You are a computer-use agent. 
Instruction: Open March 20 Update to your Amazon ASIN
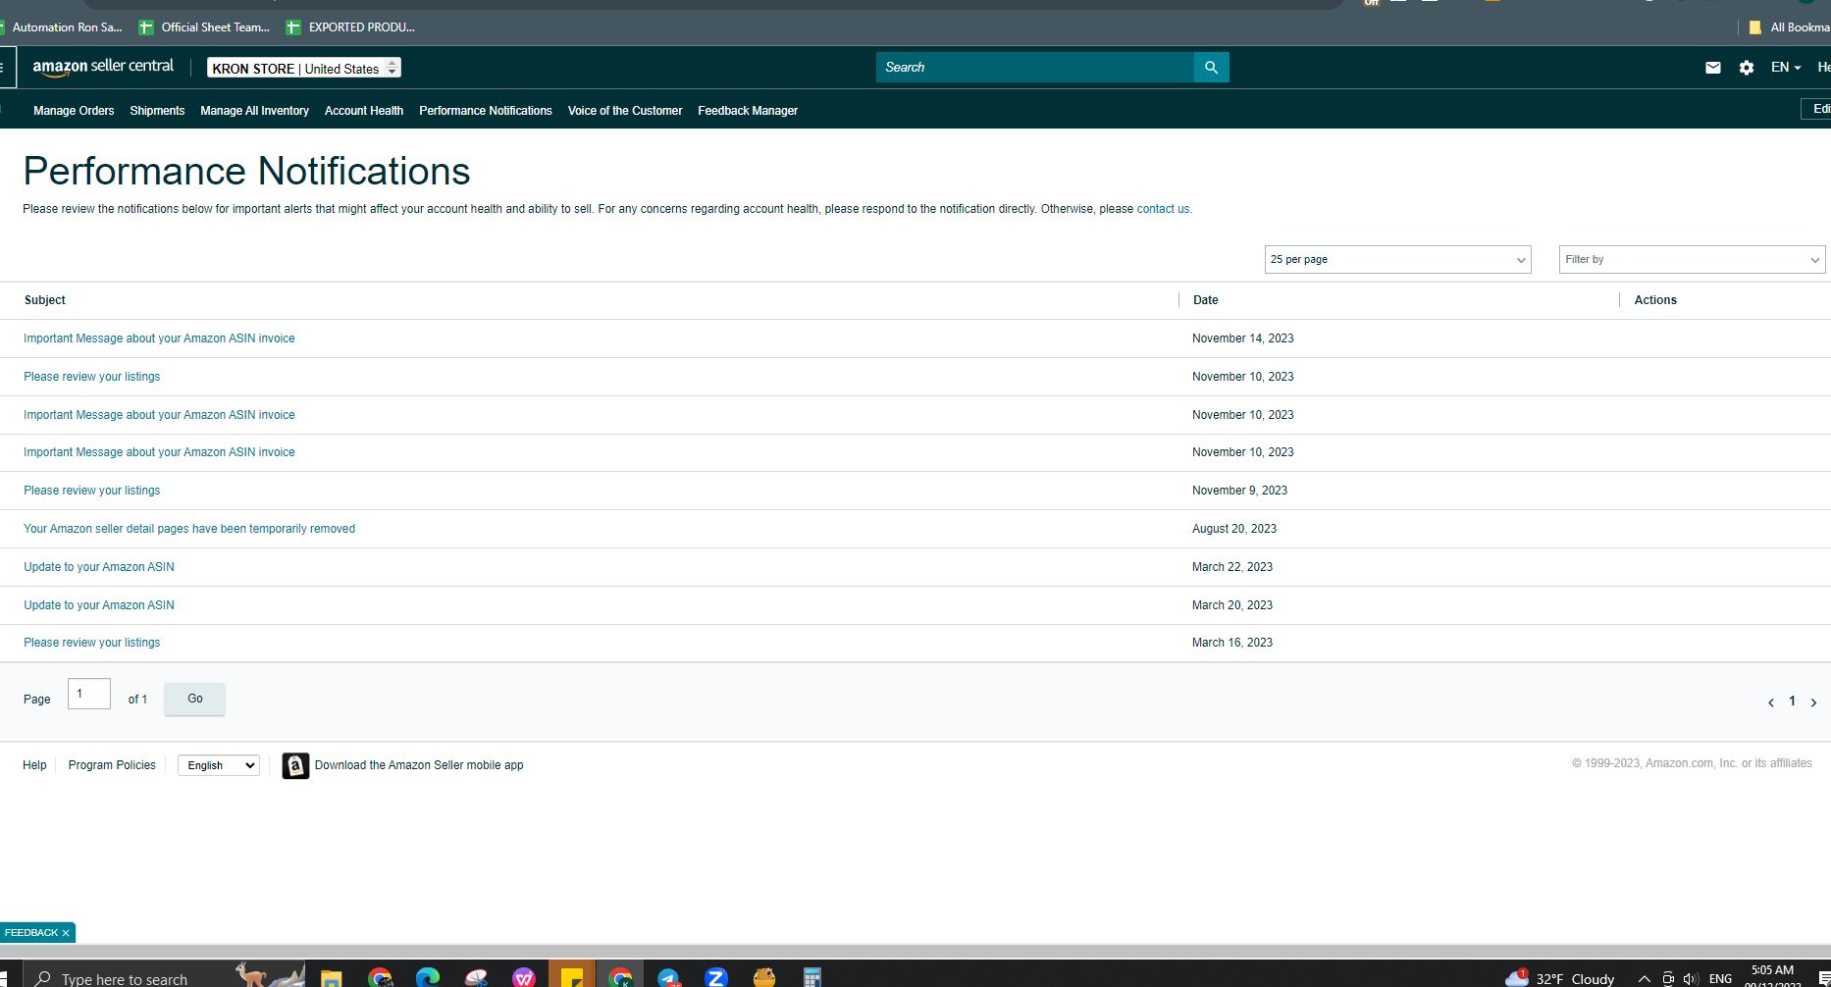[x=99, y=605]
